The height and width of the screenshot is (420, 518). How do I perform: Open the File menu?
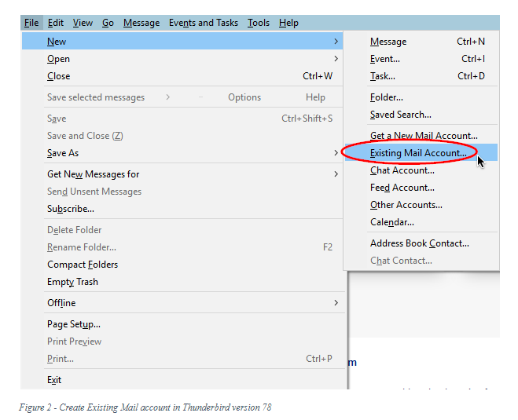point(31,23)
